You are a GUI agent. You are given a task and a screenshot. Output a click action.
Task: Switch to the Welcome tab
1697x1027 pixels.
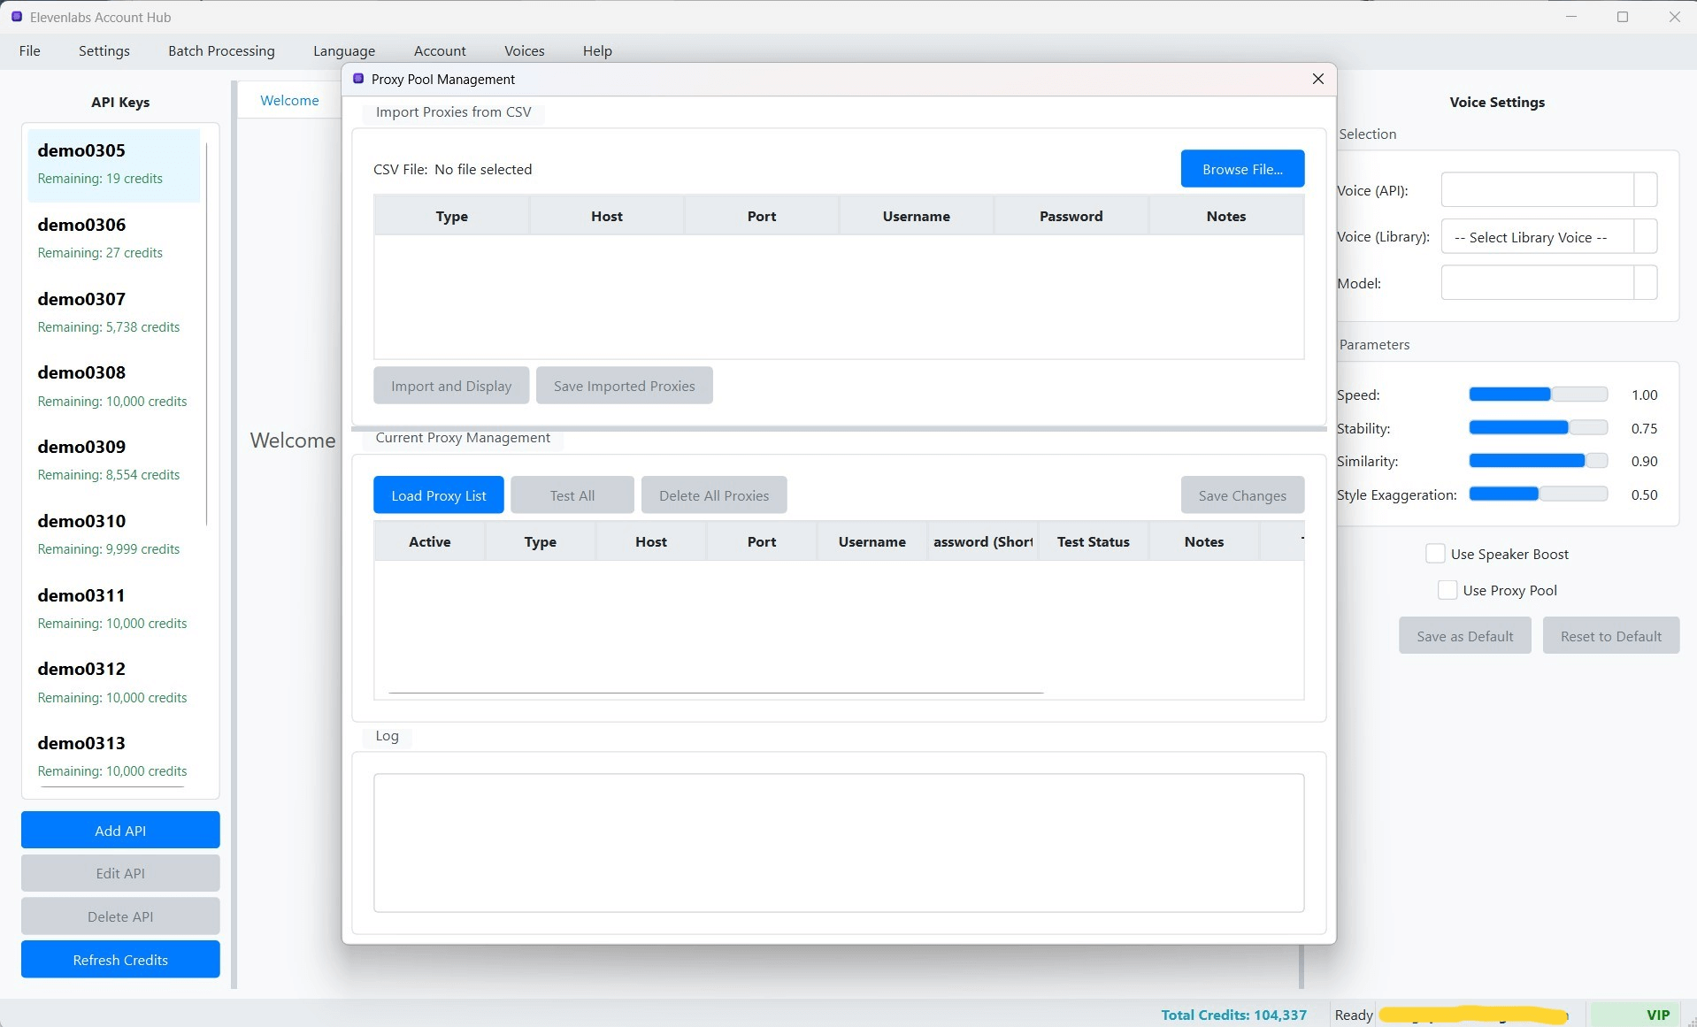pos(289,100)
